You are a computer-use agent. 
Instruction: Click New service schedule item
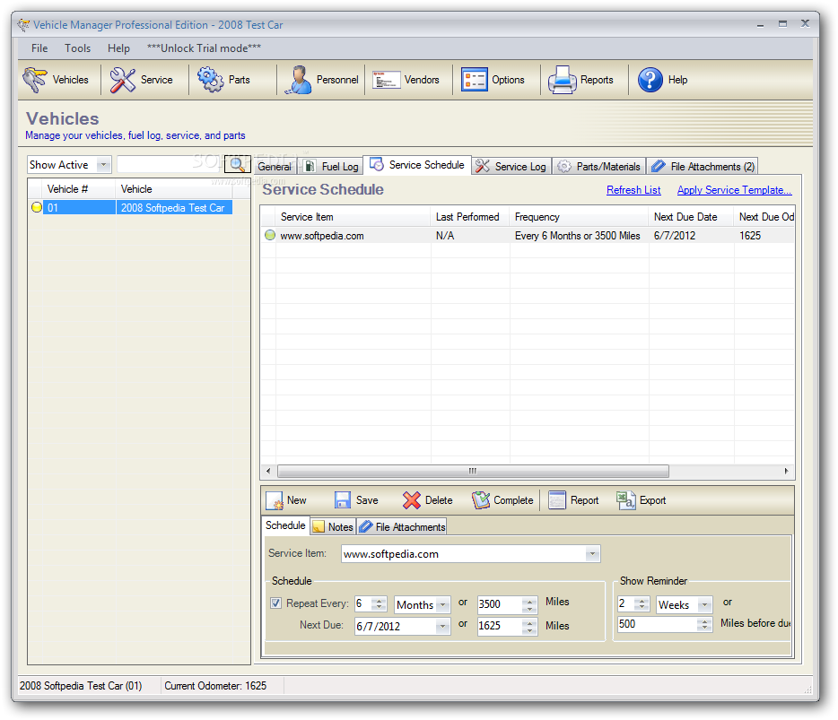point(286,500)
